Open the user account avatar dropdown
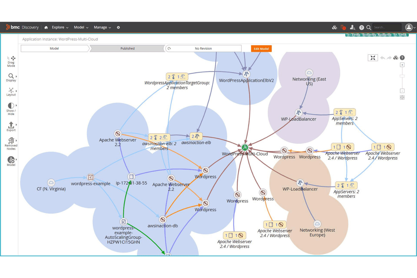Viewport: 417px width, 278px height. [410, 27]
